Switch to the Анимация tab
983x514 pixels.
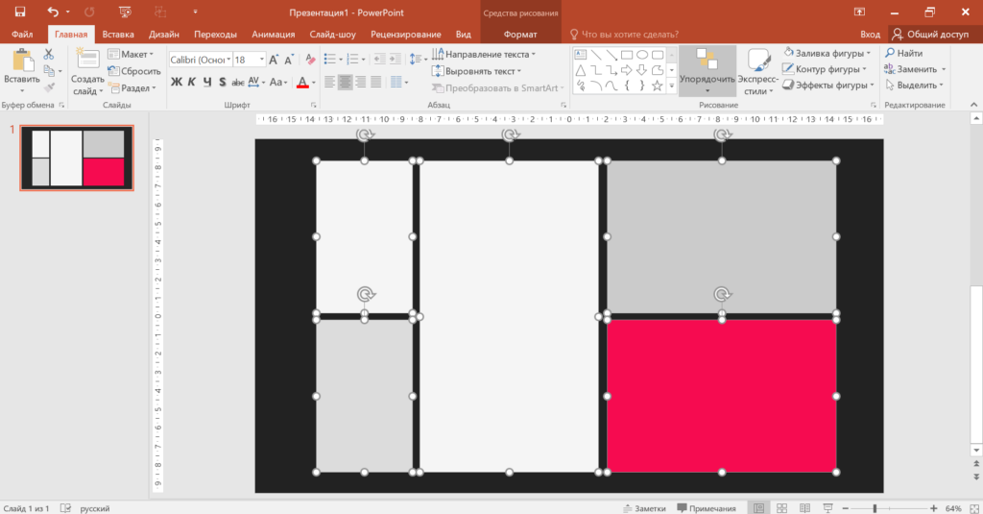pyautogui.click(x=274, y=34)
